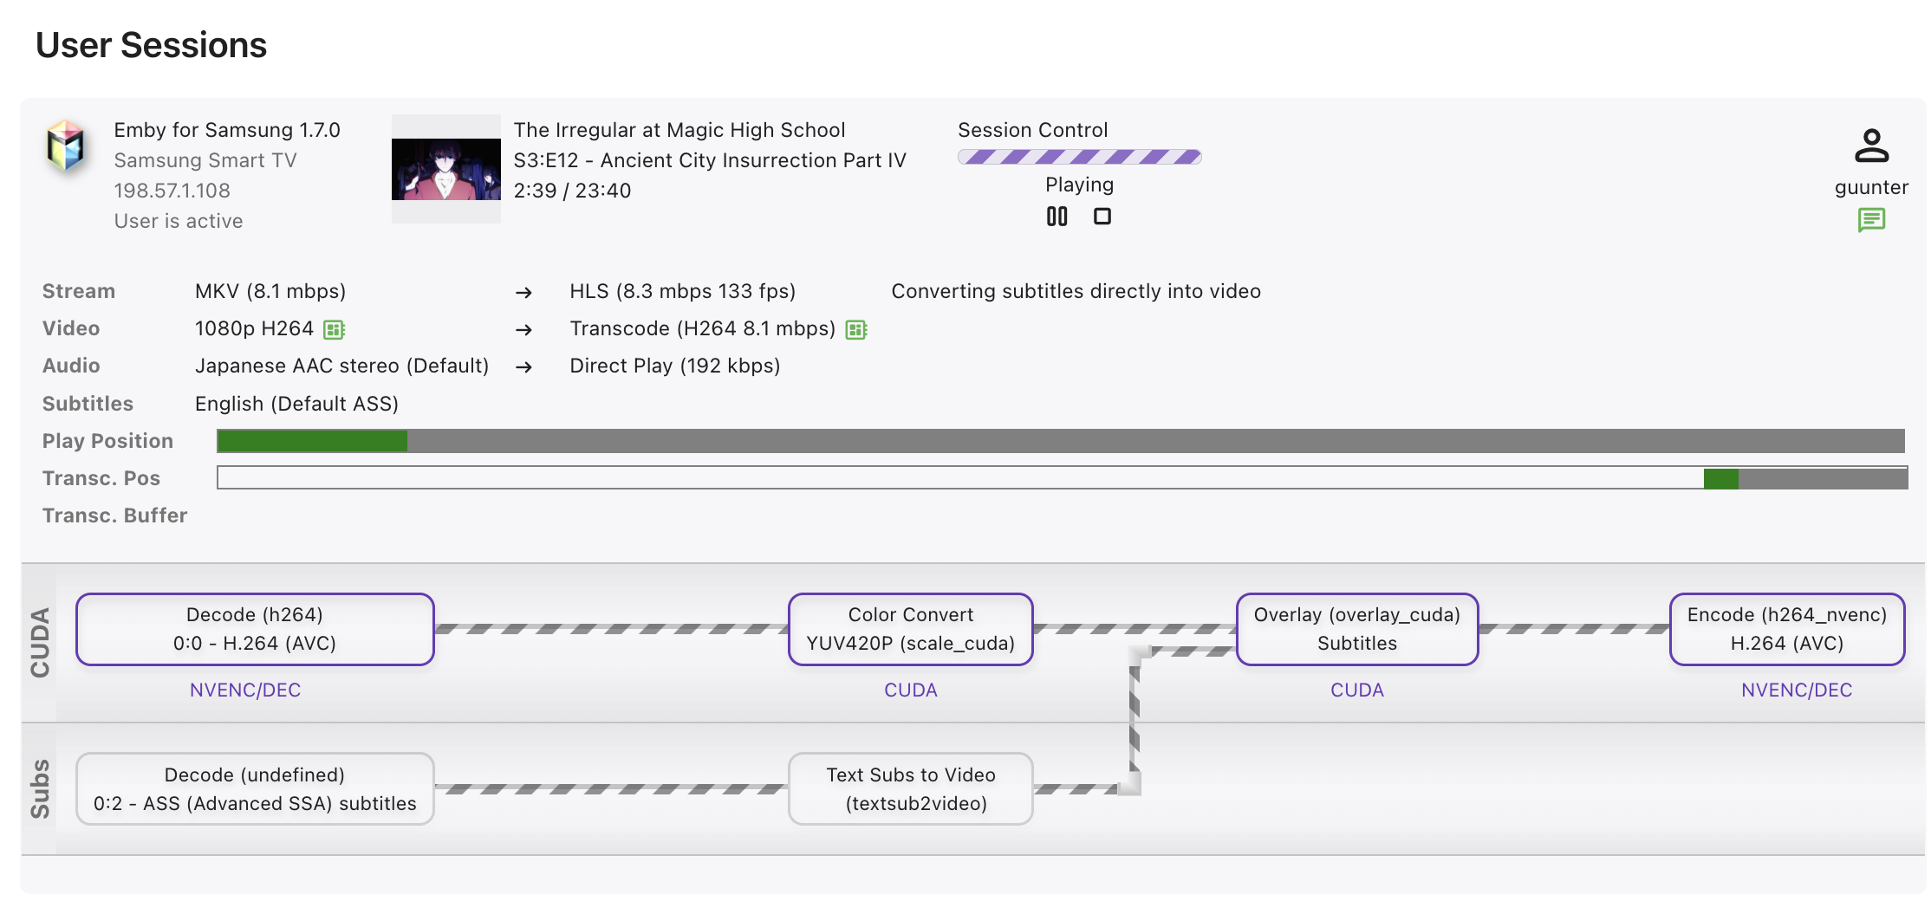The image size is (1931, 901).
Task: Click 'Direct Play (192 kbps)' audio output
Action: (675, 366)
